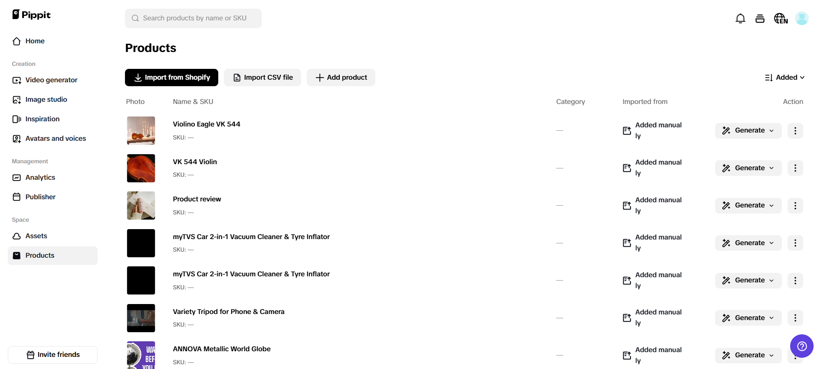Viewport: 824px width, 369px height.
Task: Open the purple help question-mark button
Action: click(x=801, y=346)
